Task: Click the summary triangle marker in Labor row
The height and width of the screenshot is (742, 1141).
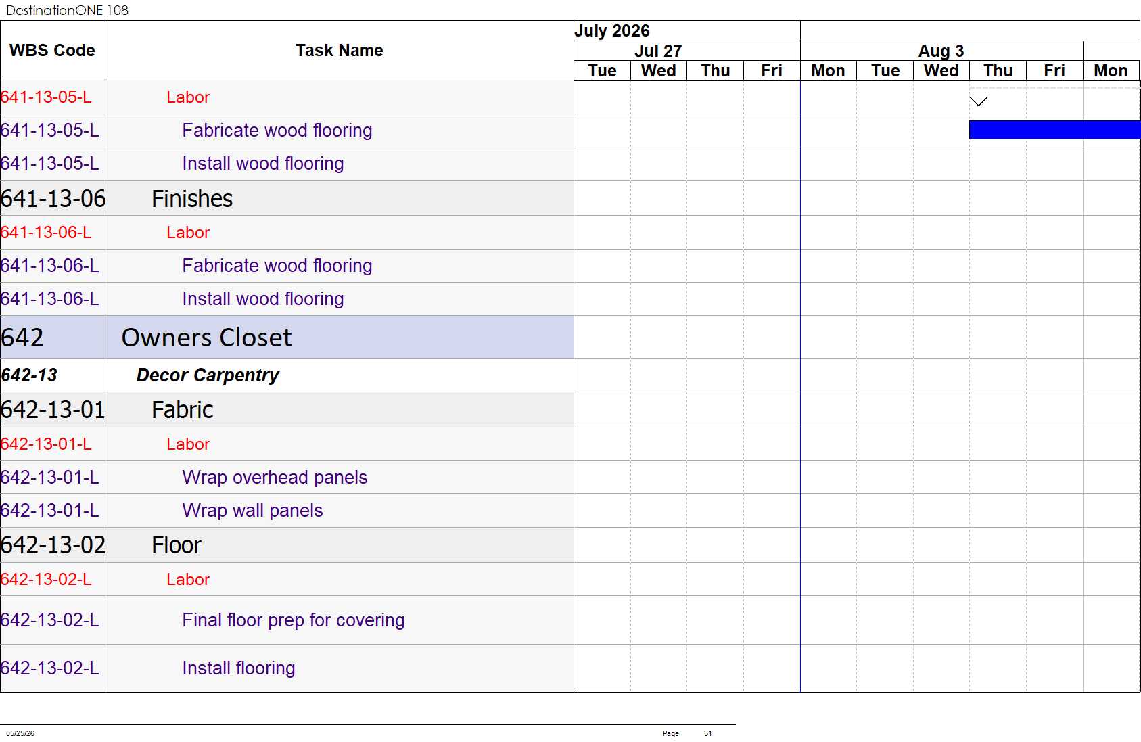Action: point(978,101)
